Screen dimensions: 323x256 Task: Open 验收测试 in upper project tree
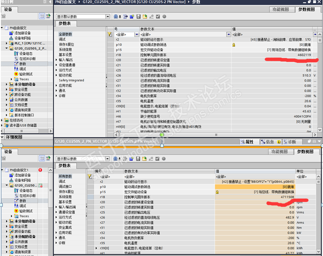26,74
